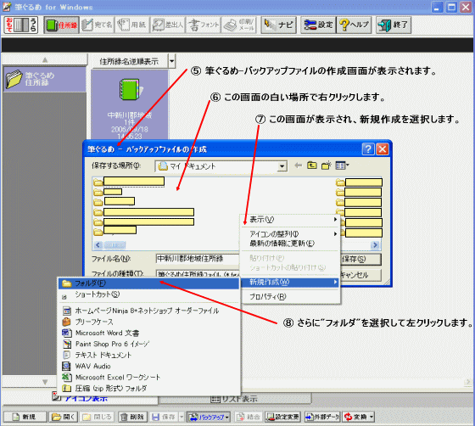The image size is (475, 426).
Task: Click the back arrow icon in save dialog
Action: pyautogui.click(x=298, y=165)
